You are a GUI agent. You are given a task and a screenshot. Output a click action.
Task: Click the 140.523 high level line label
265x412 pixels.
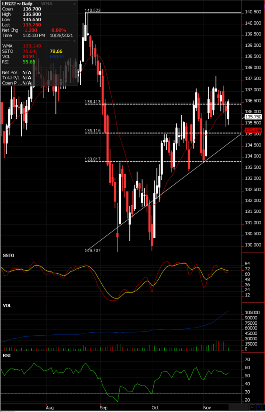pyautogui.click(x=92, y=10)
